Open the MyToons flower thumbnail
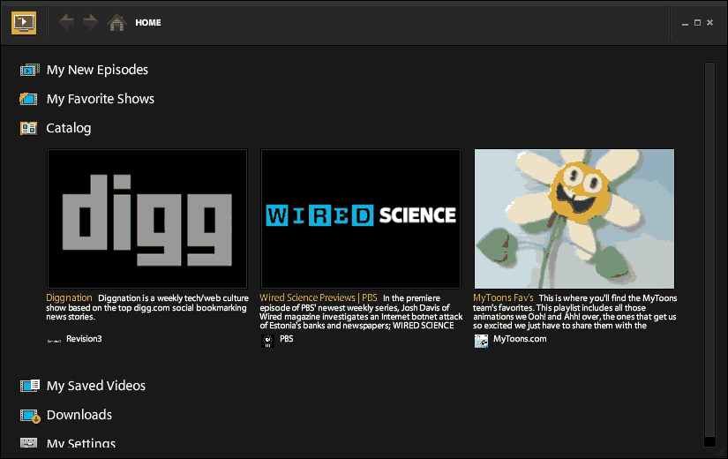Image resolution: width=728 pixels, height=459 pixels. 574,219
